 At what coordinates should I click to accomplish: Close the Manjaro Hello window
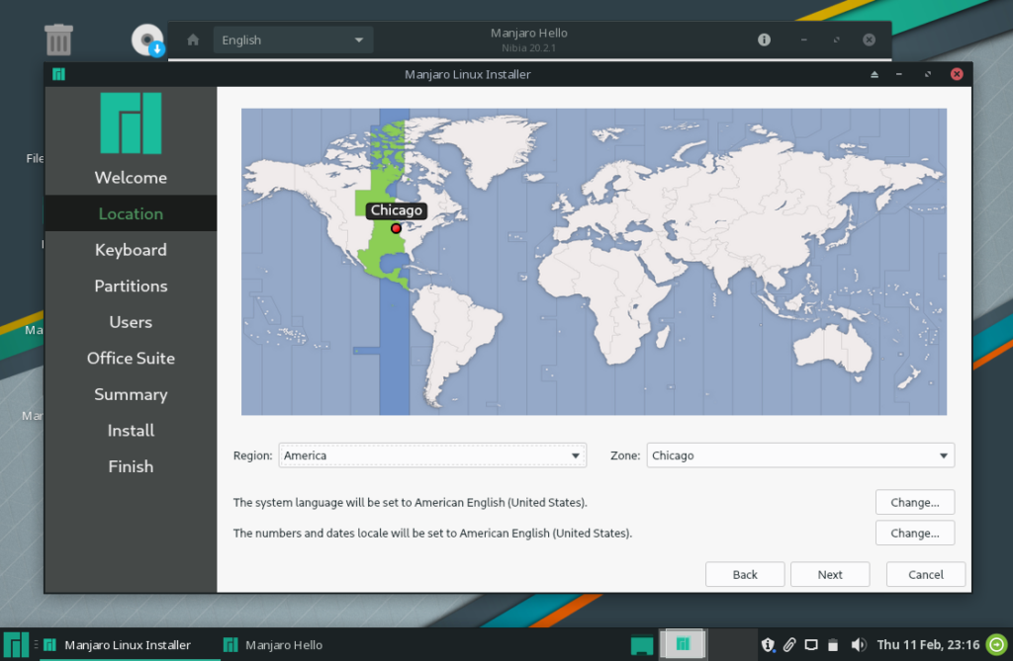click(869, 41)
